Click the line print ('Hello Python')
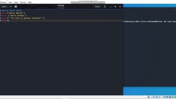The height and width of the screenshot is (99, 176). pyautogui.click(x=14, y=15)
